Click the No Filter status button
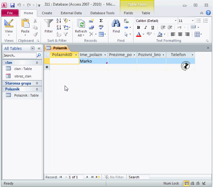 tap(114, 177)
